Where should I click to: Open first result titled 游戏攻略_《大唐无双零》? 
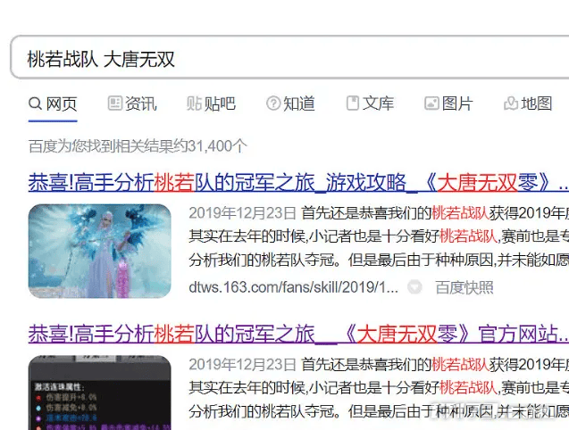(x=298, y=182)
